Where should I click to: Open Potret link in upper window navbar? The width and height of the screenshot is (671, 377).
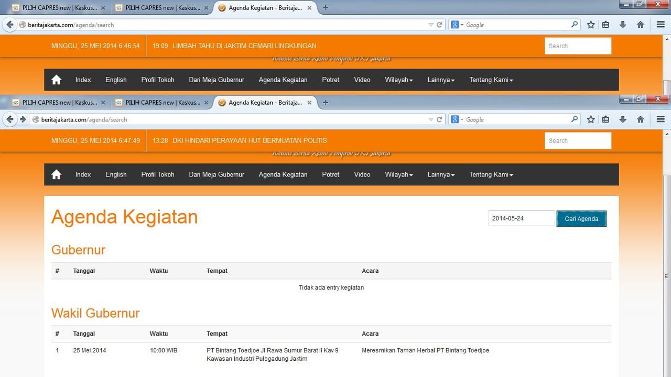330,80
